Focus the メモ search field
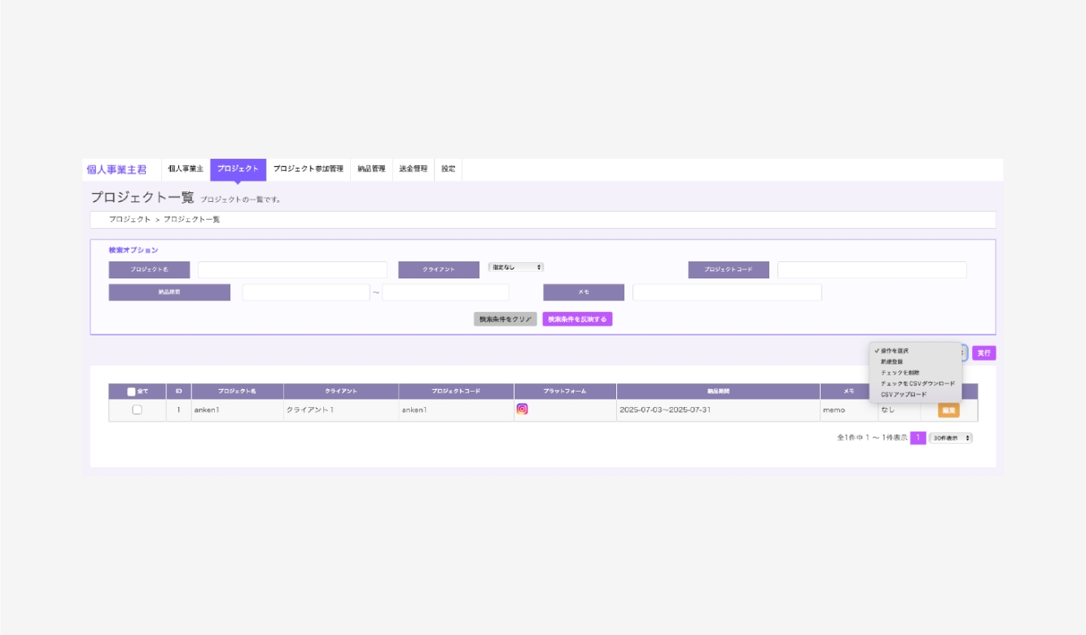Screen dimensions: 1086x635 click(727, 292)
